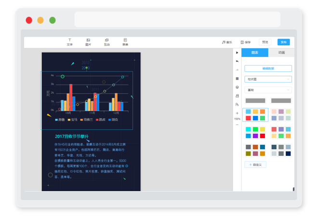
Task: Pick the yellow swatch in selected palette
Action: (x=255, y=111)
